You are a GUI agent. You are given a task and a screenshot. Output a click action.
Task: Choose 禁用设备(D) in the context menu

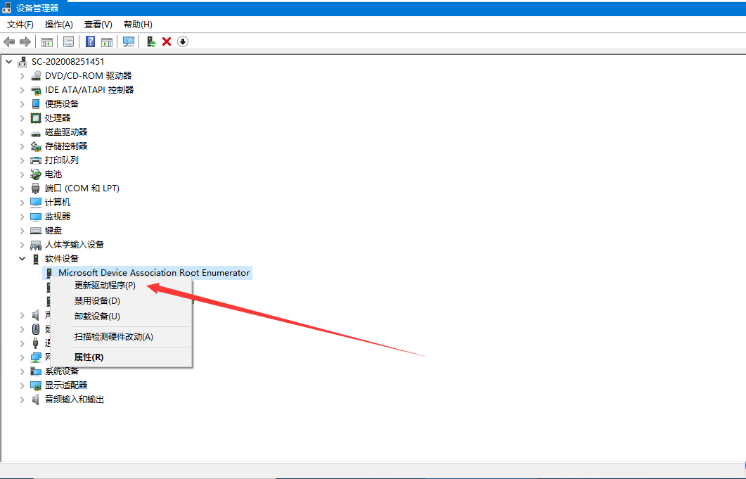[97, 301]
